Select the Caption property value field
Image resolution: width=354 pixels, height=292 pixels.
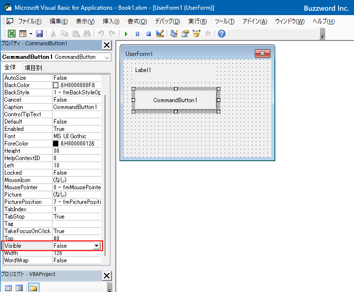pos(76,107)
